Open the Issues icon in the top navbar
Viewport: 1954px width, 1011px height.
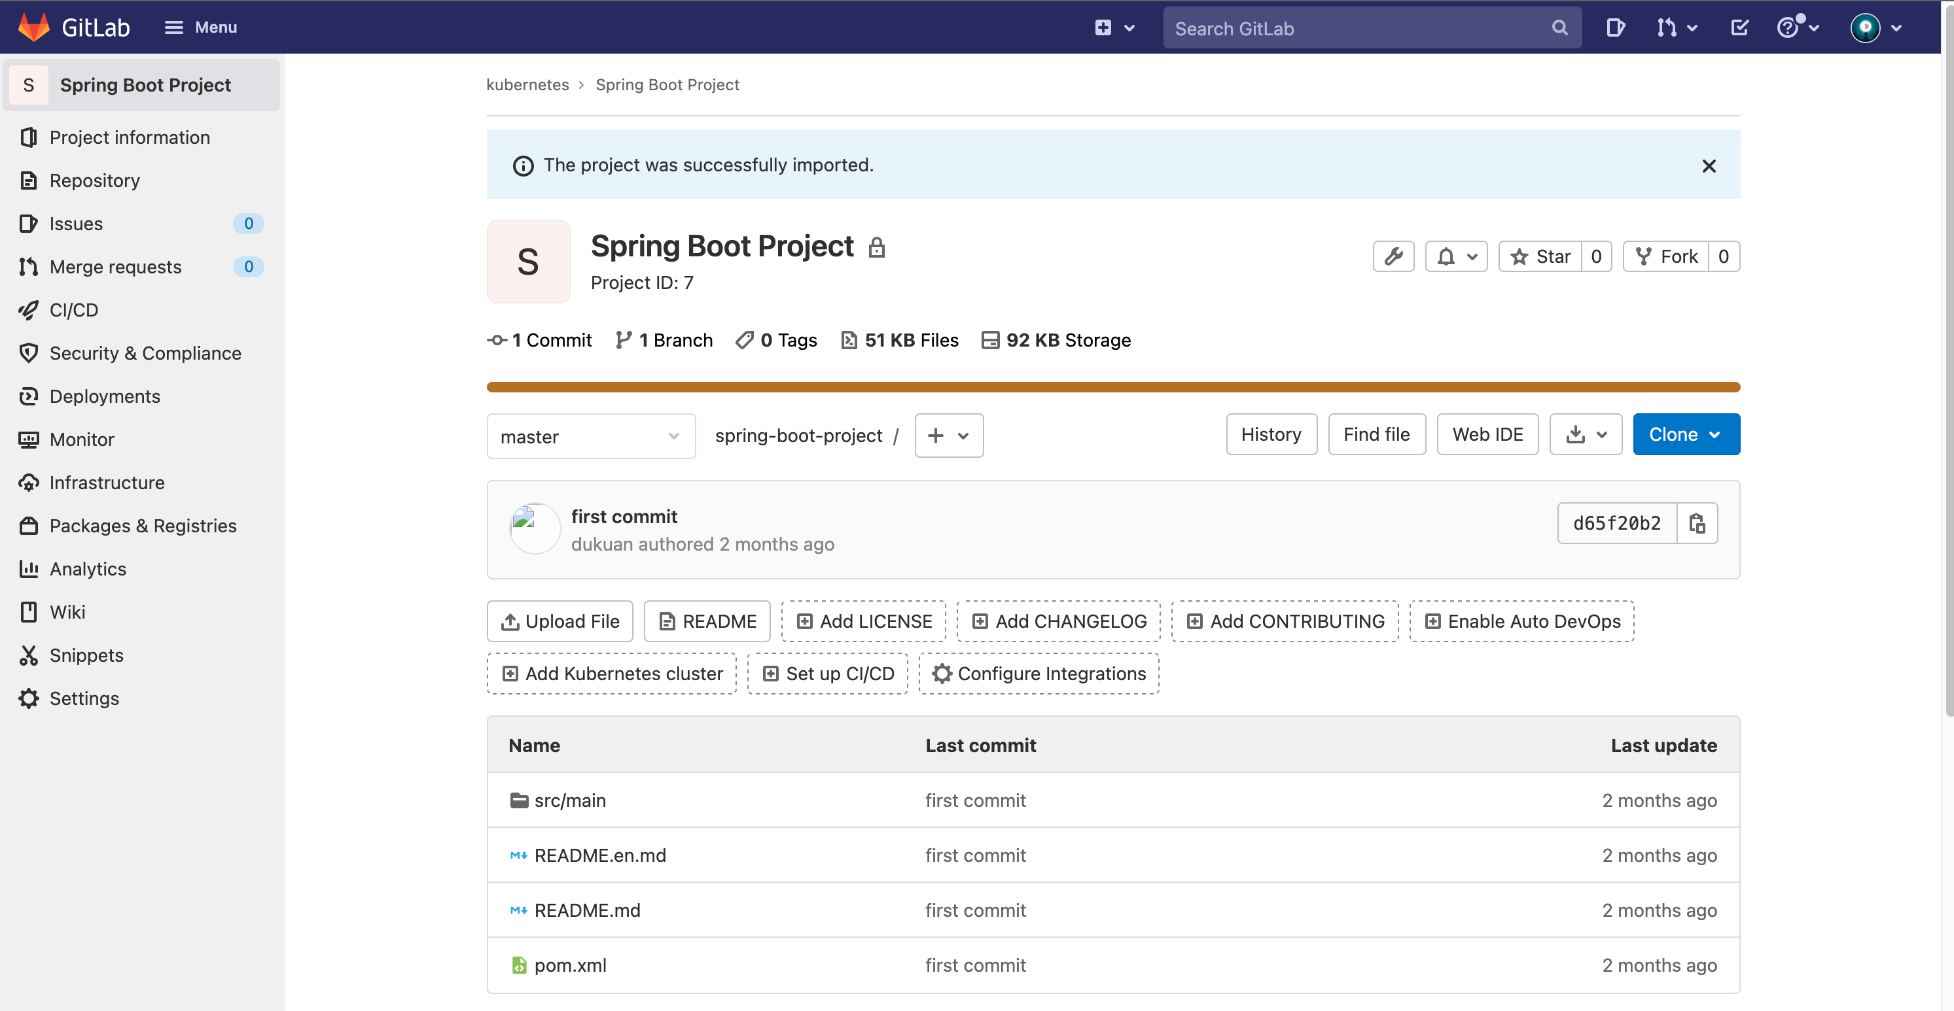[1615, 28]
